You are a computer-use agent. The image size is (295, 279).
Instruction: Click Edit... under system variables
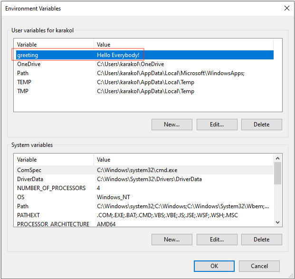point(217,240)
